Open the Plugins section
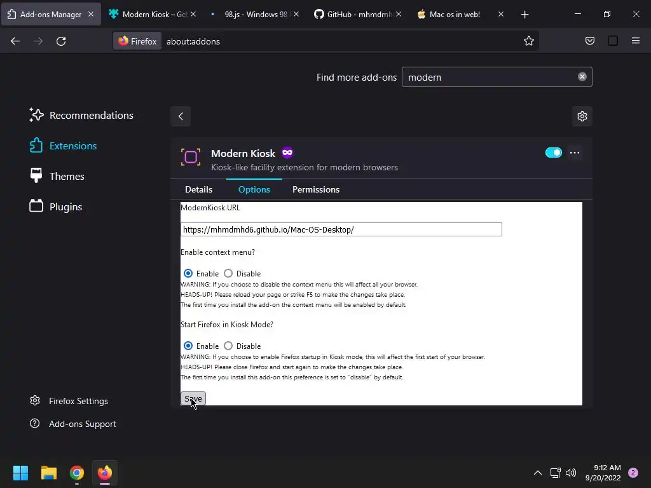Screen dimensions: 651x488 click(x=56, y=207)
